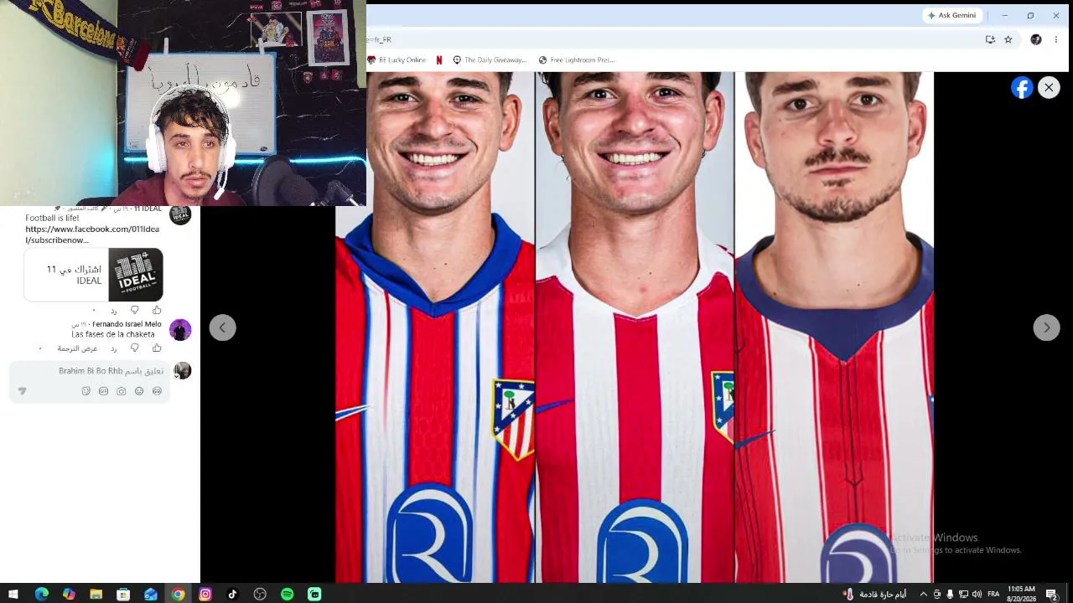Viewport: 1073px width, 603px height.
Task: Open the taskbar clock and calendar
Action: [1021, 594]
